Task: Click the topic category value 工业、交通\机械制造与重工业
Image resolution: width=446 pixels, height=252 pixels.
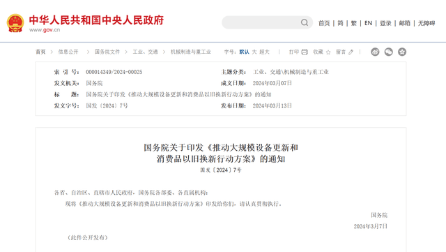Action: (x=291, y=72)
